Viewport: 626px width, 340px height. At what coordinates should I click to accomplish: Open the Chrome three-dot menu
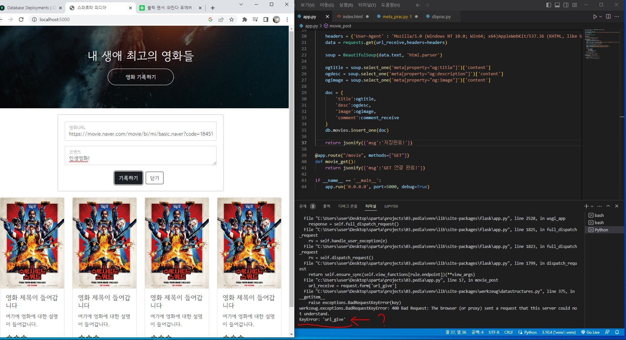287,19
